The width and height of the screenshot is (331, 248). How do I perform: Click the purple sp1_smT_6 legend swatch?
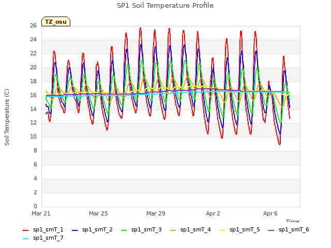coord(271,230)
